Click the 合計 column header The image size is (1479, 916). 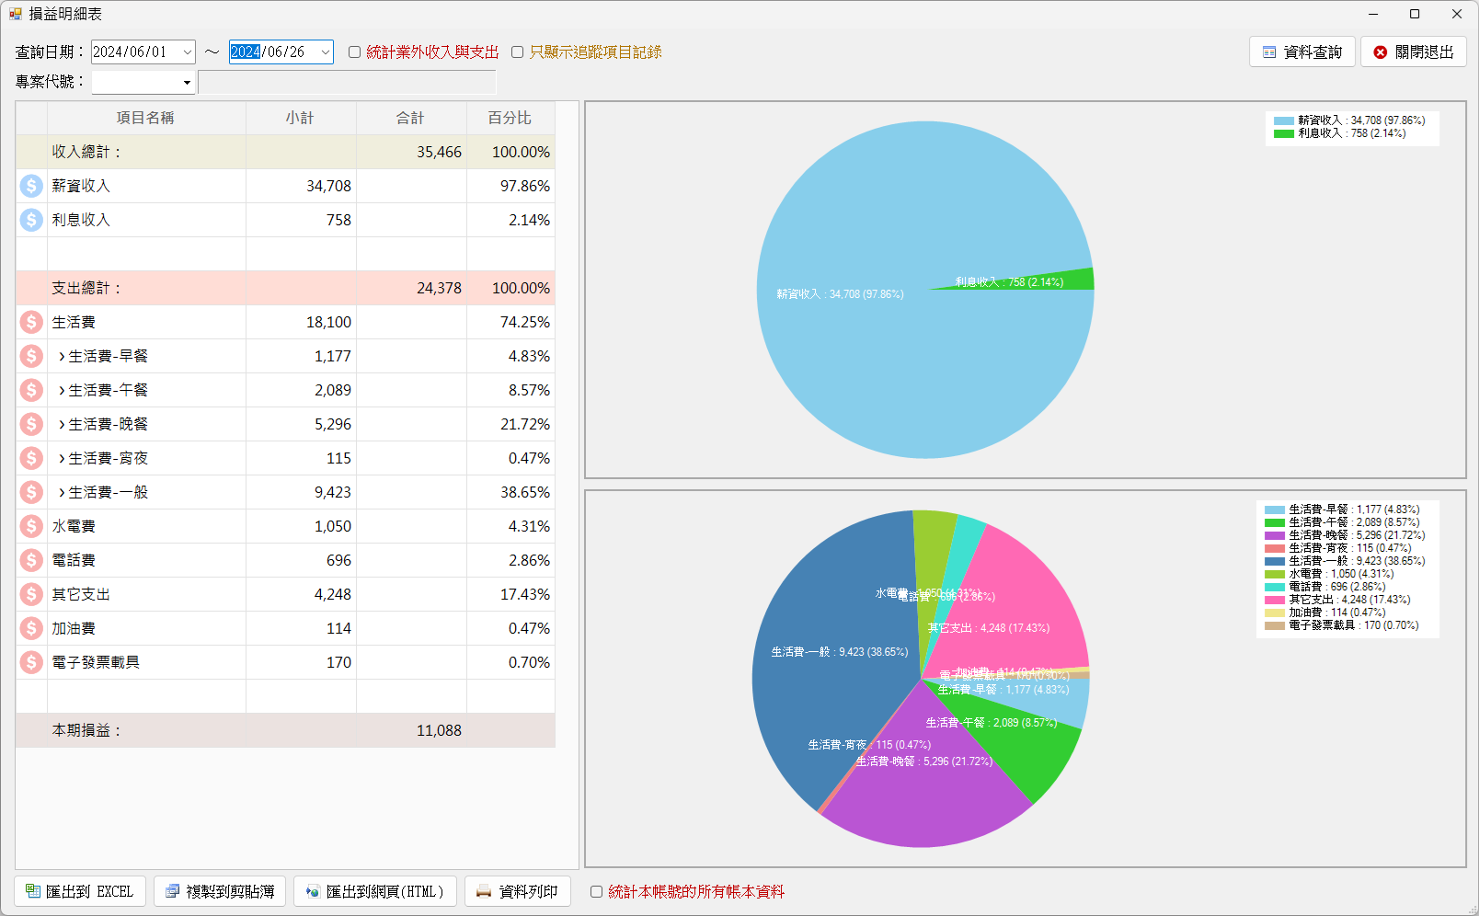coord(411,118)
